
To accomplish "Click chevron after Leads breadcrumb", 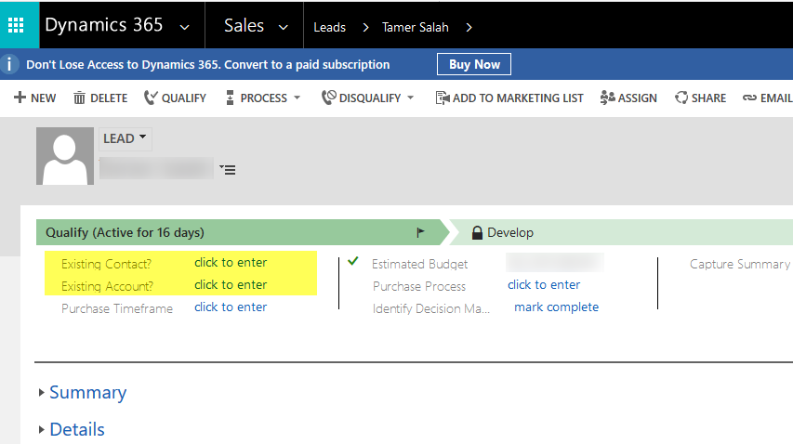I will 365,27.
